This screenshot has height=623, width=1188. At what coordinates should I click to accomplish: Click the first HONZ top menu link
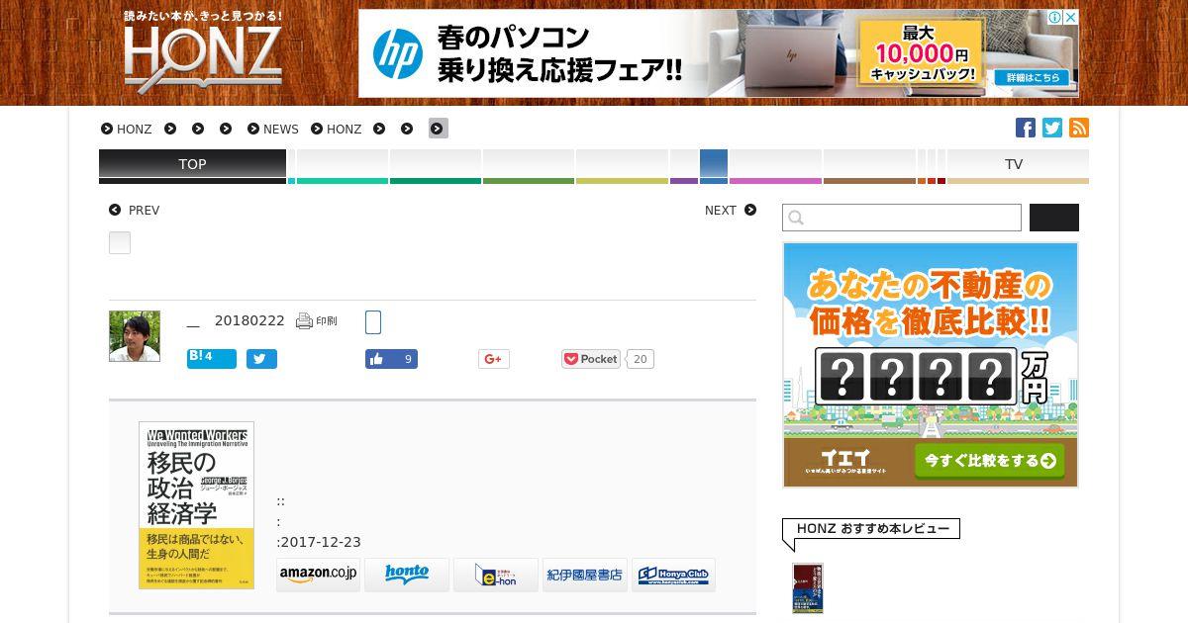pos(127,130)
